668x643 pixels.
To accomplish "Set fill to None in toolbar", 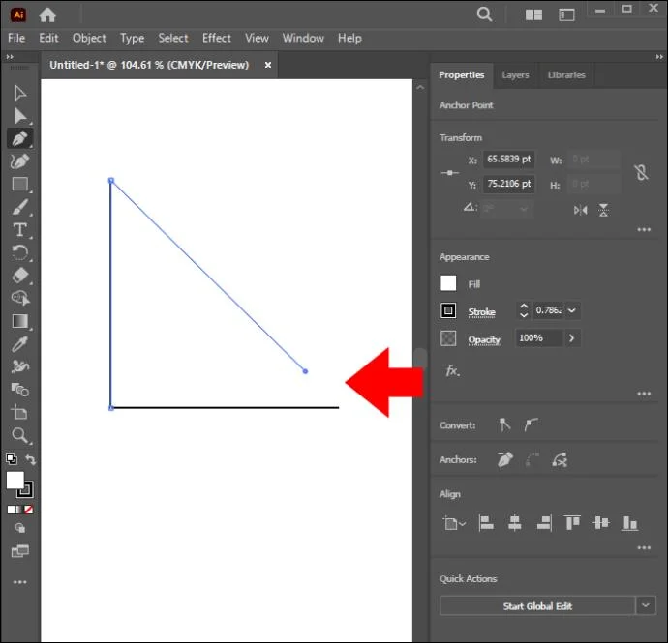I will tap(29, 510).
